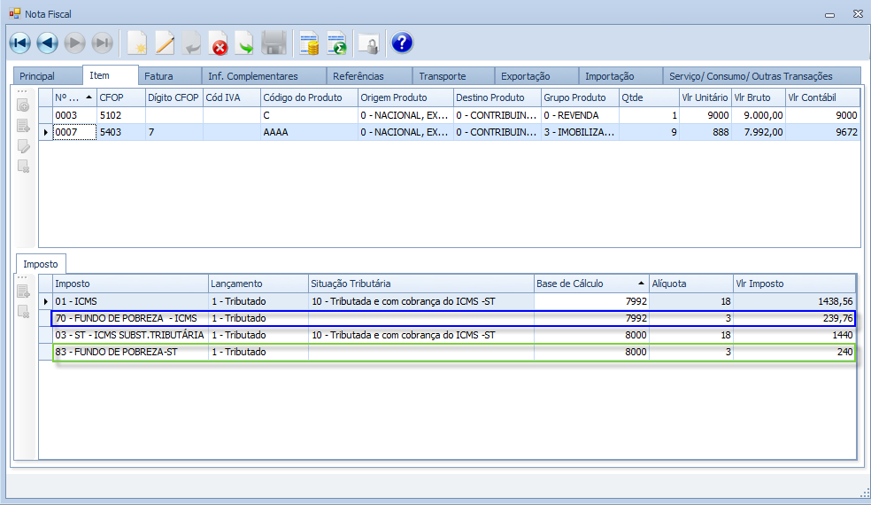This screenshot has height=505, width=871.
Task: Click the edit pencil toolbar icon
Action: [x=165, y=43]
